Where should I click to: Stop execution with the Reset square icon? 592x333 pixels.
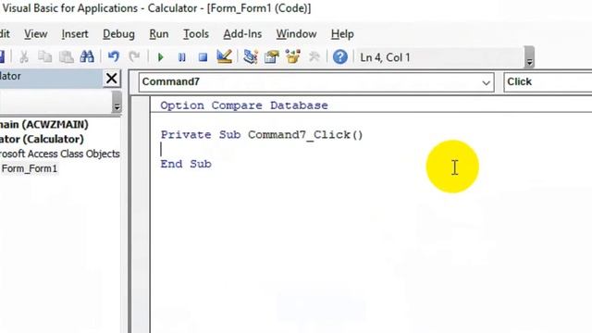(x=203, y=57)
